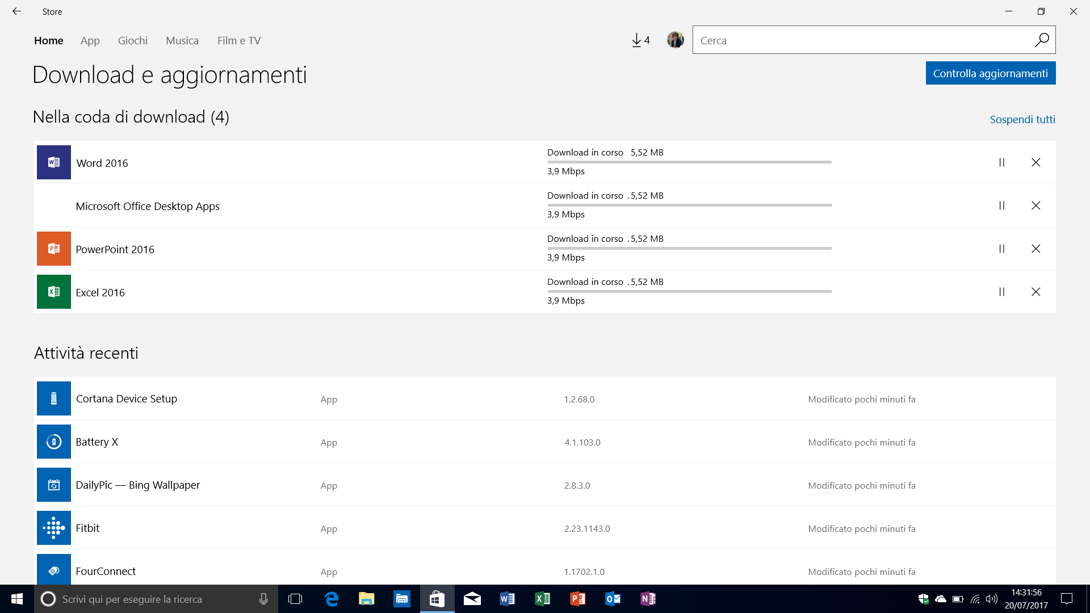Screen dimensions: 1090x613
Task: Pause the Word 2016 download
Action: pos(1002,162)
